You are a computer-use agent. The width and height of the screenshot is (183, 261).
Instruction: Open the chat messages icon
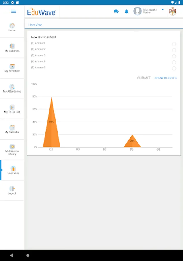(x=116, y=11)
